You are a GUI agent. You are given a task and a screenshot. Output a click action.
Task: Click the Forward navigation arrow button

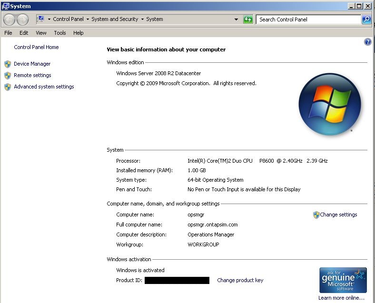22,20
